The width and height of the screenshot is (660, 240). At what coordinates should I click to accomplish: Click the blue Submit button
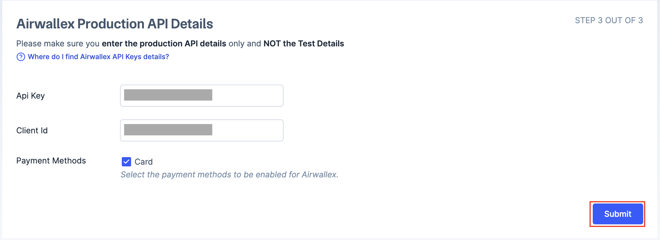pyautogui.click(x=618, y=214)
